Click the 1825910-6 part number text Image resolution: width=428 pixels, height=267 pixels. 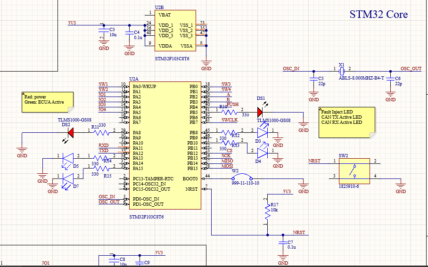coord(349,186)
